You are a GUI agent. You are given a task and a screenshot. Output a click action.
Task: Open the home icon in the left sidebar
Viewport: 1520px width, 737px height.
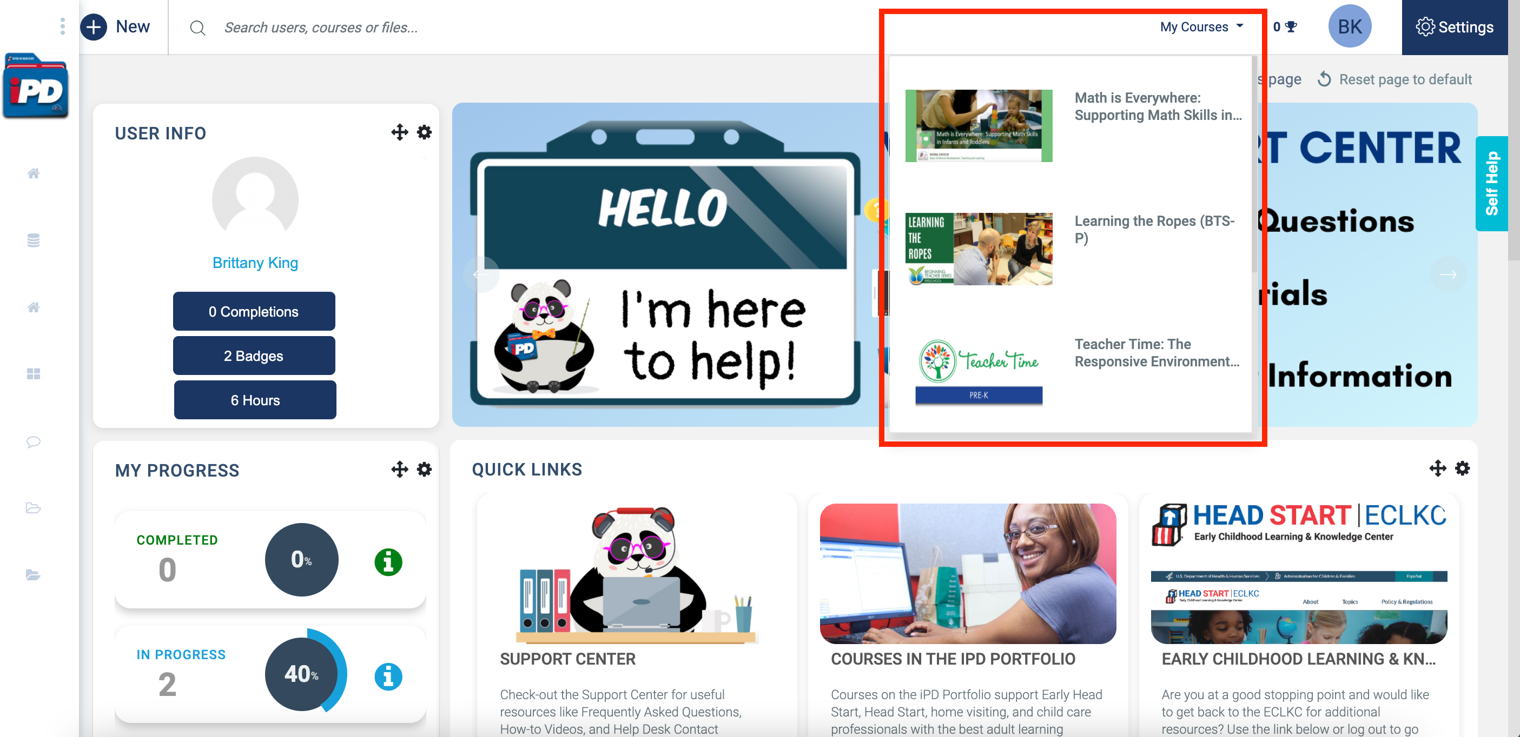tap(34, 173)
